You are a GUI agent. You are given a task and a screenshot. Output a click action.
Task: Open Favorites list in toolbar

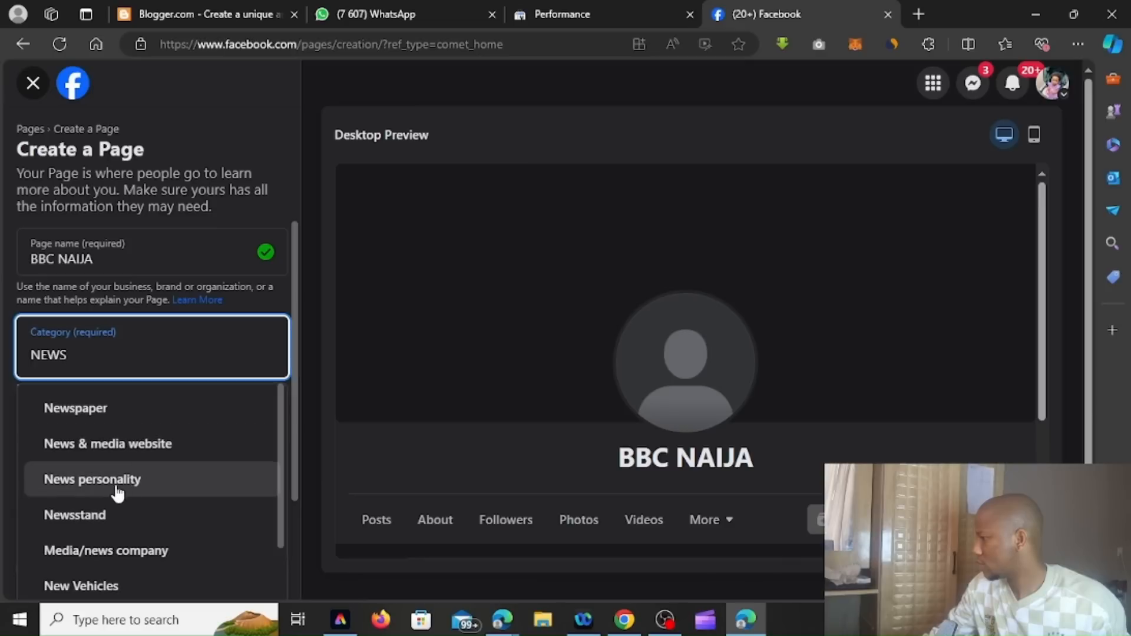(1005, 44)
